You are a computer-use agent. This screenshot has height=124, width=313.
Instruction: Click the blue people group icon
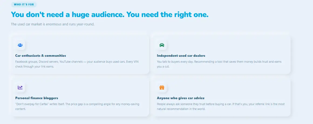click(x=20, y=45)
